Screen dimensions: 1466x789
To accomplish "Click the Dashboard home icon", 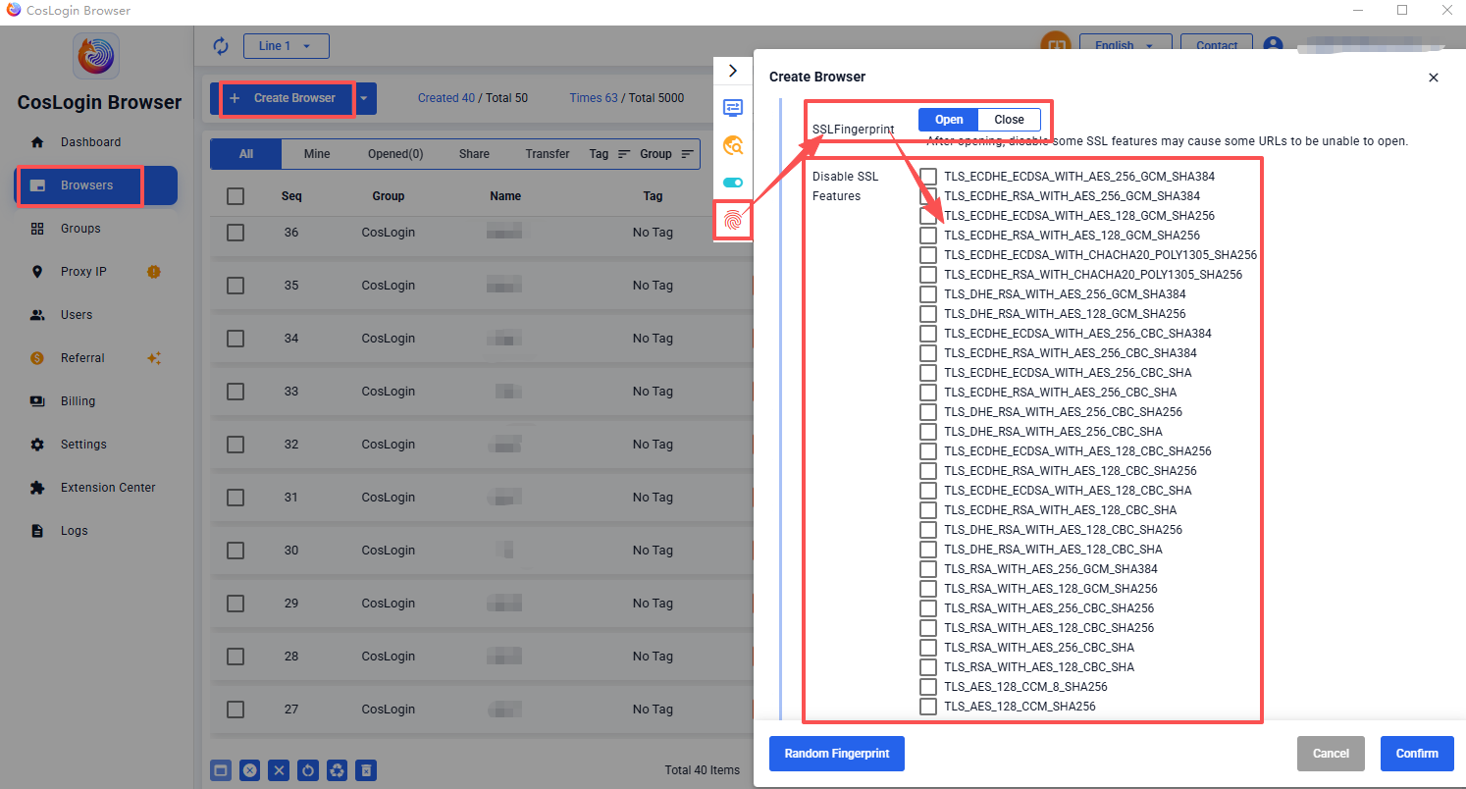I will click(x=37, y=142).
